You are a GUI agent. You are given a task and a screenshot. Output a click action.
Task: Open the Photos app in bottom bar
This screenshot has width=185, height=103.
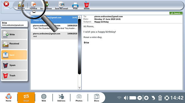[79, 98]
